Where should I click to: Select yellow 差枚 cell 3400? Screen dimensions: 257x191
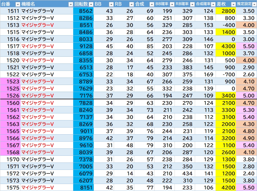click(x=226, y=96)
